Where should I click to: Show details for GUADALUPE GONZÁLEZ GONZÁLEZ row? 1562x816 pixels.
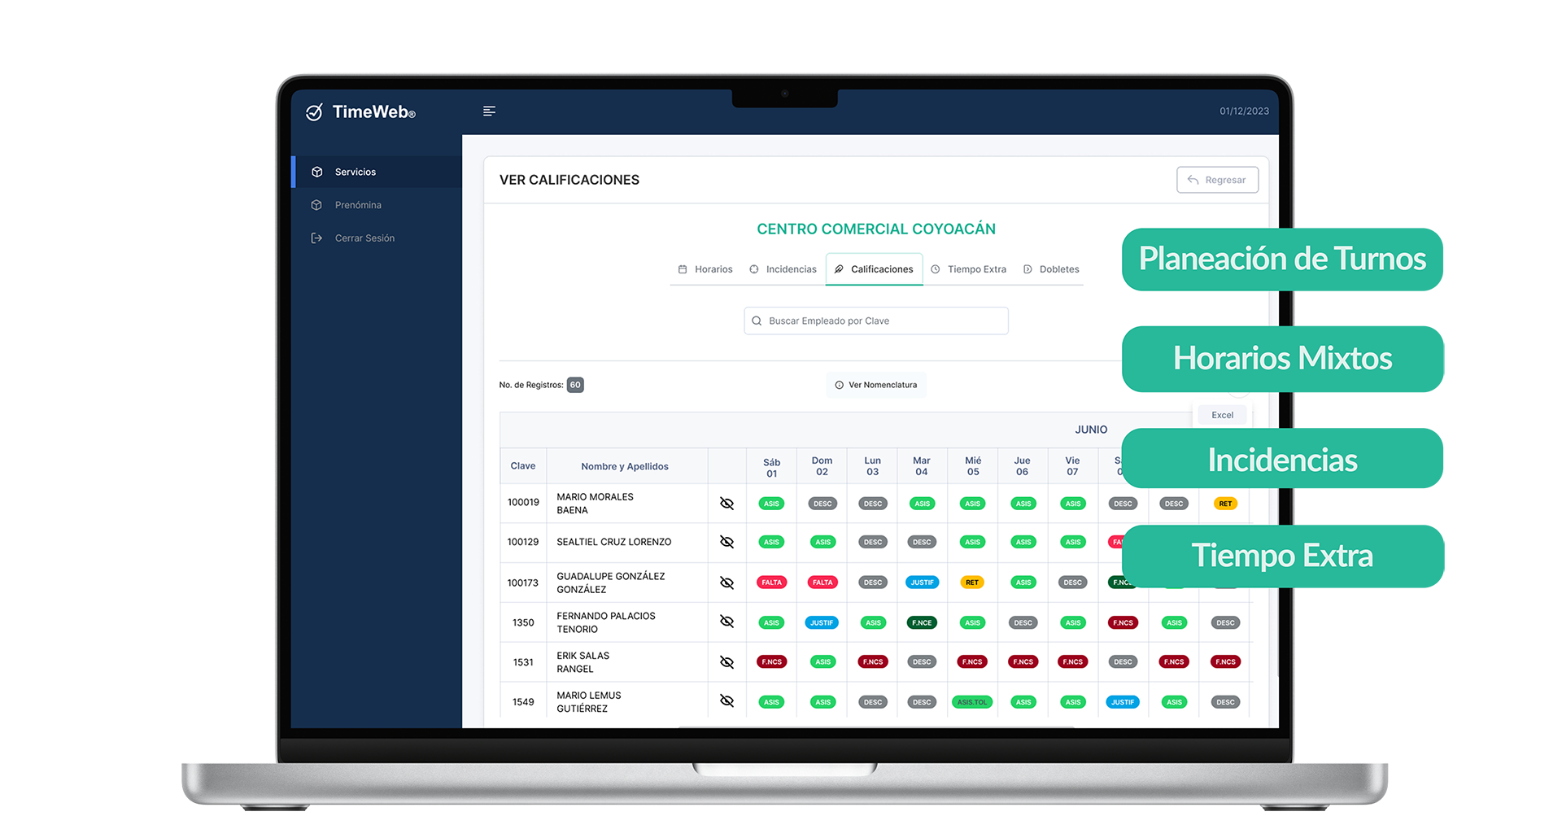coord(726,582)
